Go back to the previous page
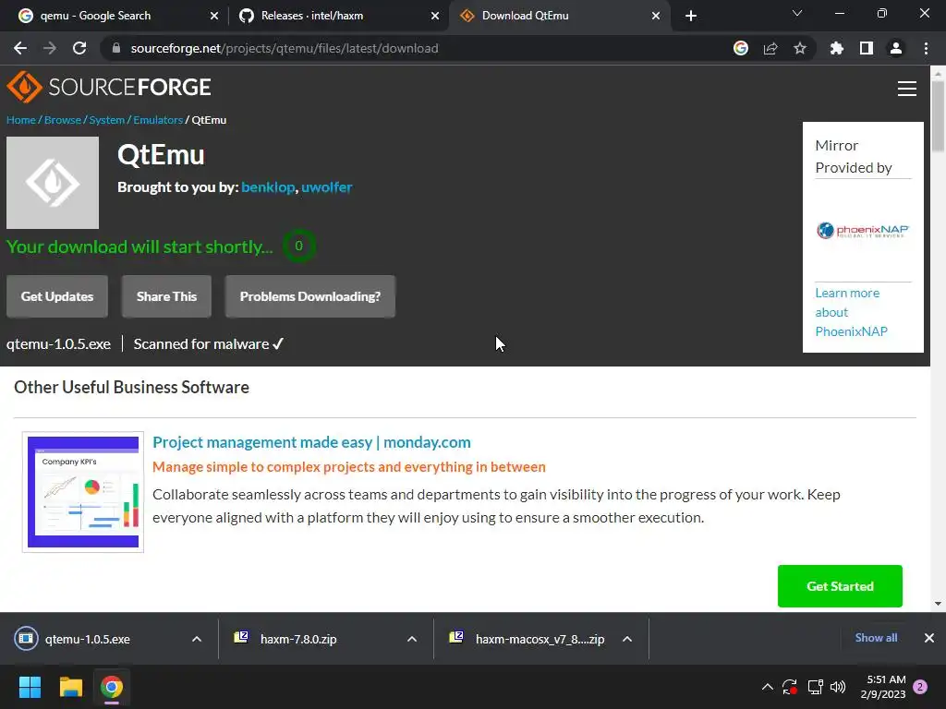 click(x=20, y=48)
